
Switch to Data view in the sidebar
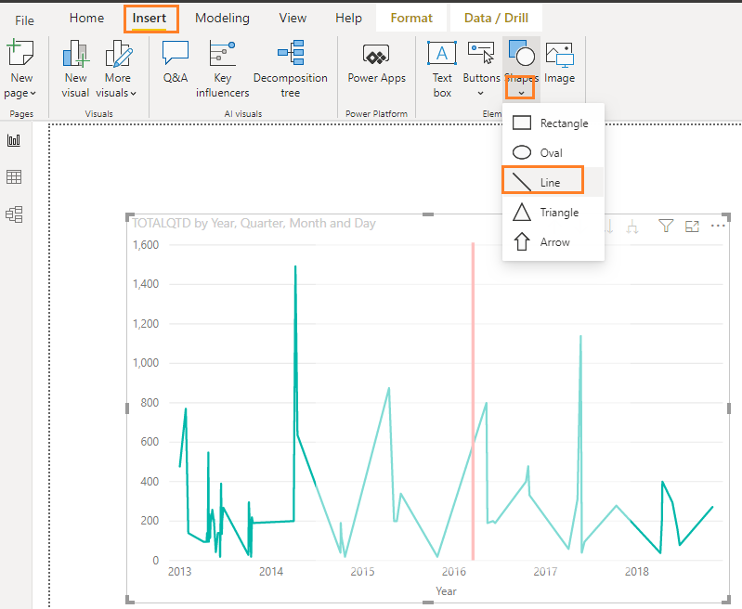point(14,177)
